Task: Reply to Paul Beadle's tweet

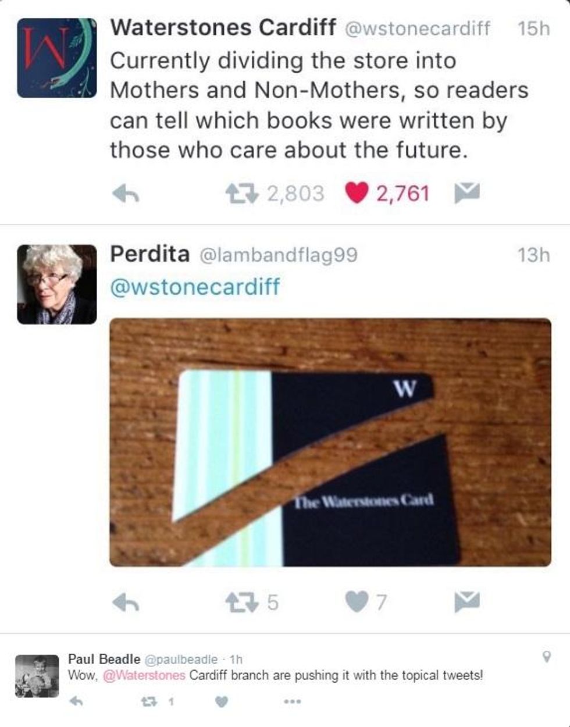Action: [76, 701]
